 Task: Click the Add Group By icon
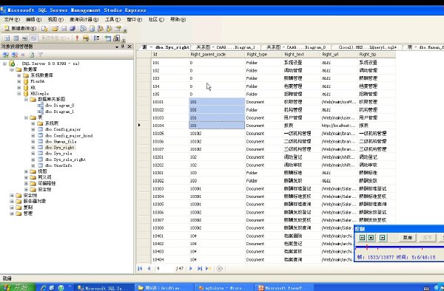point(97,38)
